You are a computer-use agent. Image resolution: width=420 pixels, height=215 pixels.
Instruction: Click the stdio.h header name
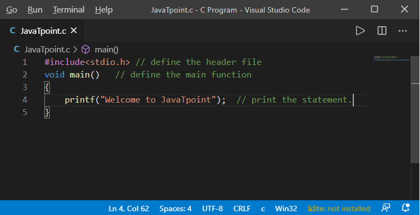tap(108, 62)
